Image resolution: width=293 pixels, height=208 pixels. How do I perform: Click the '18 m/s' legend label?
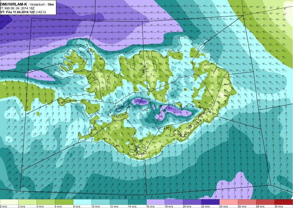coord(169,207)
